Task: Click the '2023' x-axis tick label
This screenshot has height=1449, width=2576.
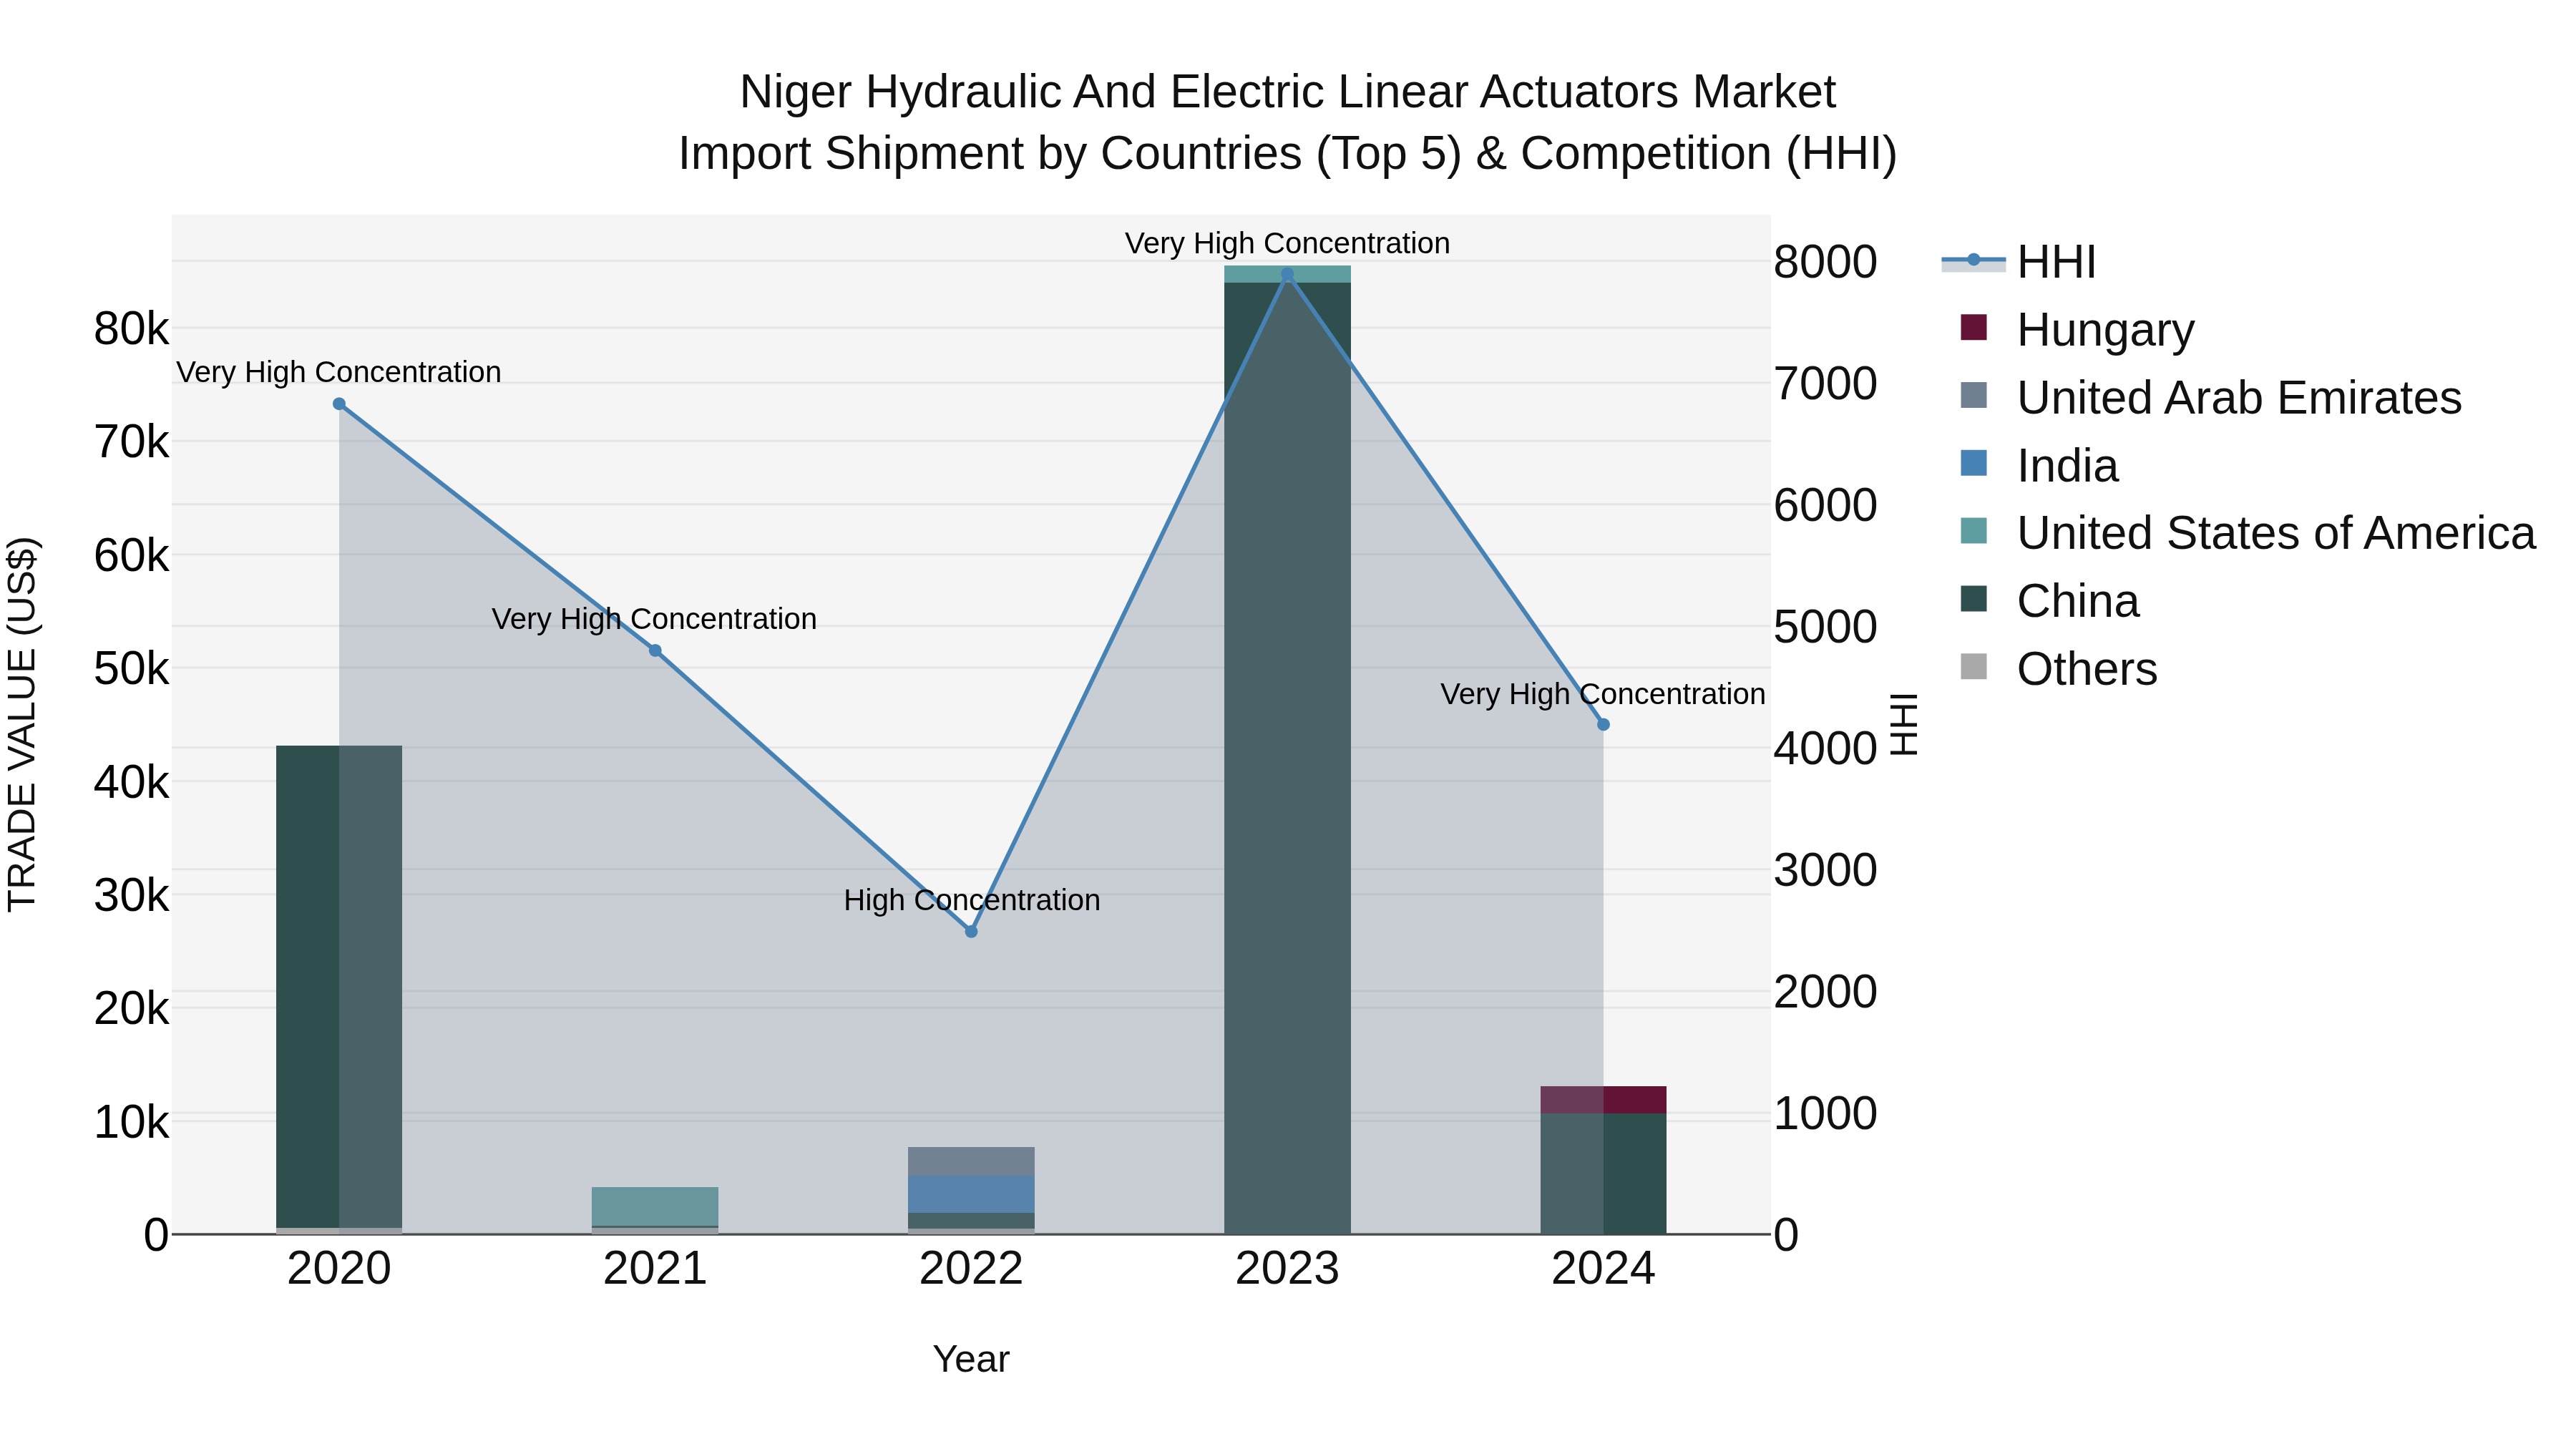Action: (x=1287, y=1269)
